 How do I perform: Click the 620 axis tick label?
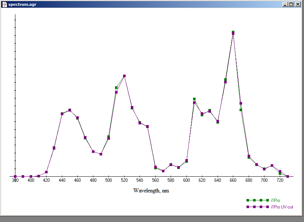pos(202,180)
